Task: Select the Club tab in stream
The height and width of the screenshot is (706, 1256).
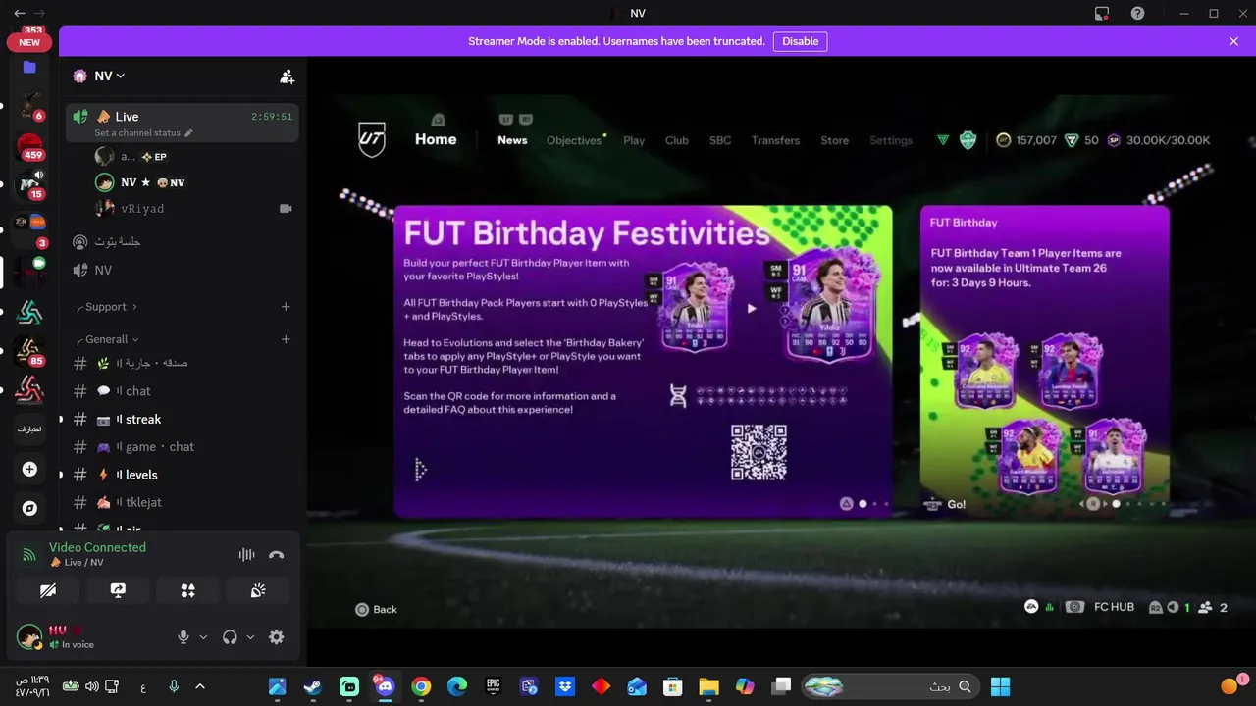Action: pos(677,140)
